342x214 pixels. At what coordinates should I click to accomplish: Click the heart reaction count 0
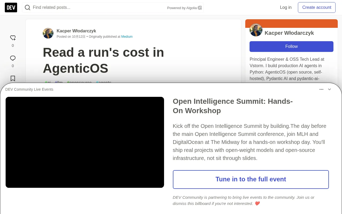(x=13, y=45)
